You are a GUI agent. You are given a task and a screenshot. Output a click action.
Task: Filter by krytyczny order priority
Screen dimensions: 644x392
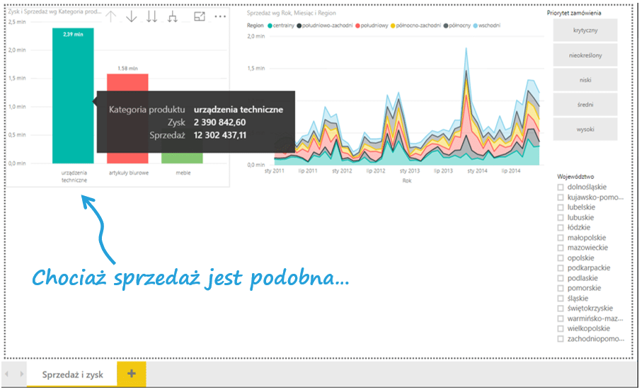point(585,31)
